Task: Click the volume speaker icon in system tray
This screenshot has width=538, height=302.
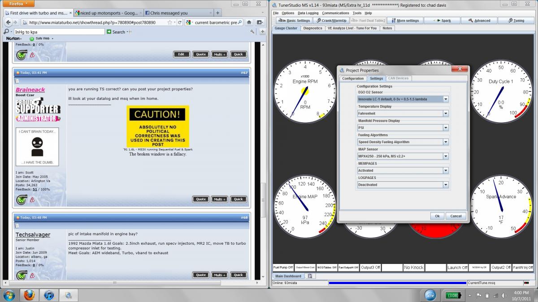Action: 503,295
